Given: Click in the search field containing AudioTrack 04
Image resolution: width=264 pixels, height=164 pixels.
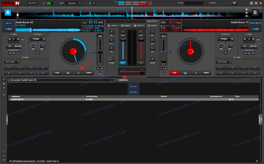Looking at the screenshot, I should pos(62,80).
